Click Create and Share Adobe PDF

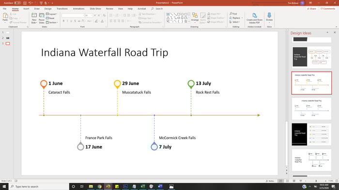(x=254, y=18)
